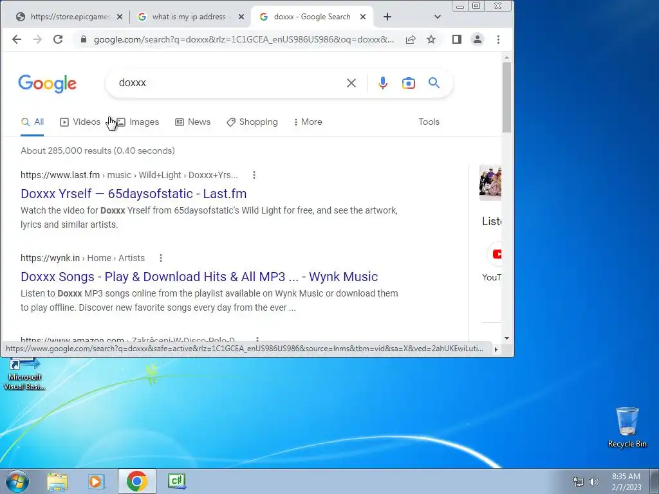Click the forward navigation arrow
The image size is (659, 494).
tap(37, 39)
